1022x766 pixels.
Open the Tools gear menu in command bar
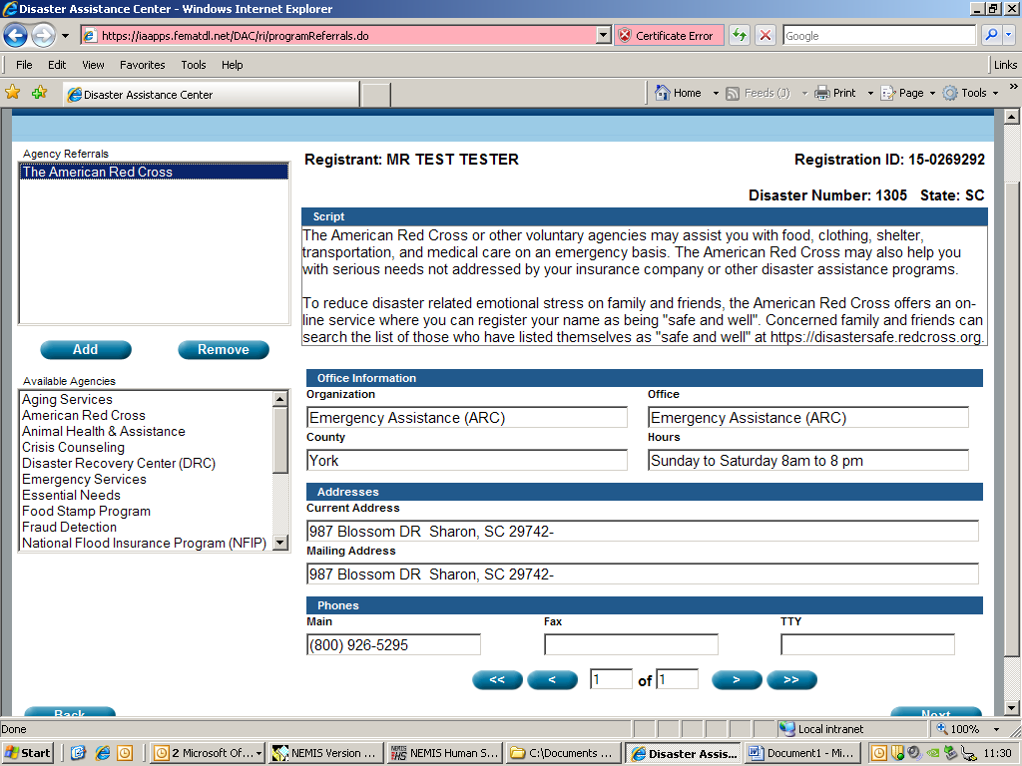(x=970, y=93)
